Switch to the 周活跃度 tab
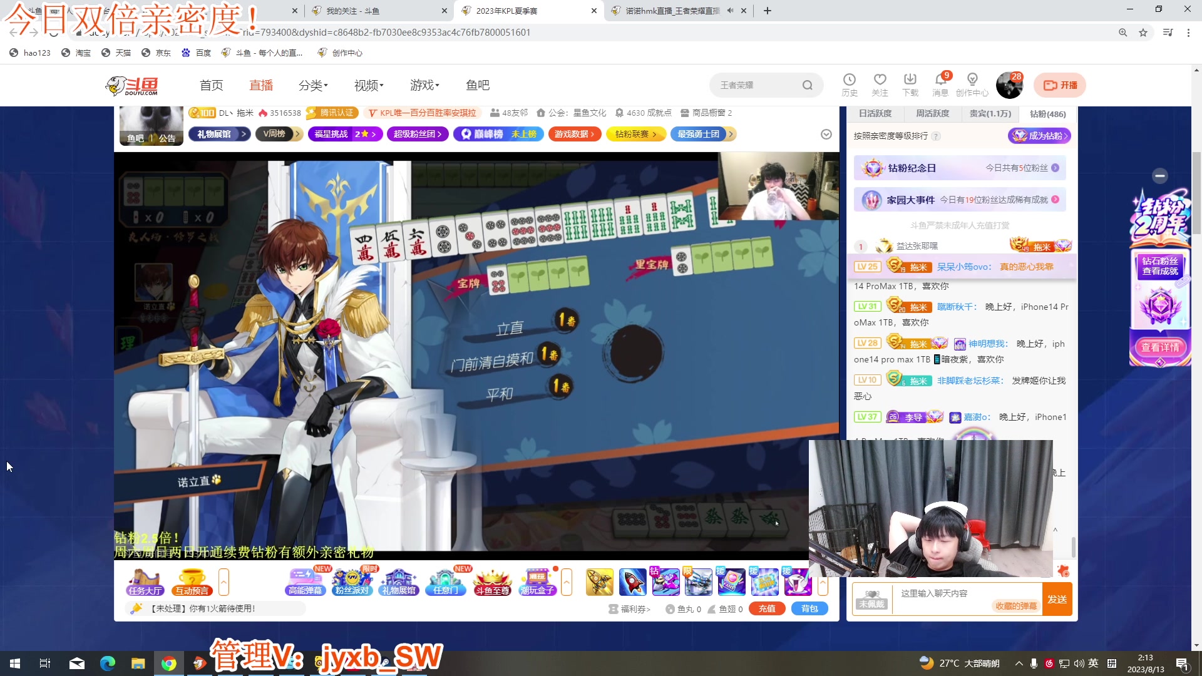 point(932,114)
